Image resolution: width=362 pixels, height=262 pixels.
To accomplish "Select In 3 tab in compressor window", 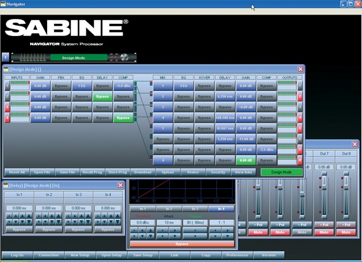I will (x=195, y=209).
